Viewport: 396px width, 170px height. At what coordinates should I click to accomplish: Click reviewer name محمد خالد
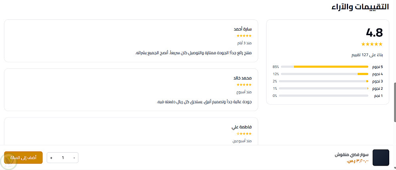click(x=243, y=78)
